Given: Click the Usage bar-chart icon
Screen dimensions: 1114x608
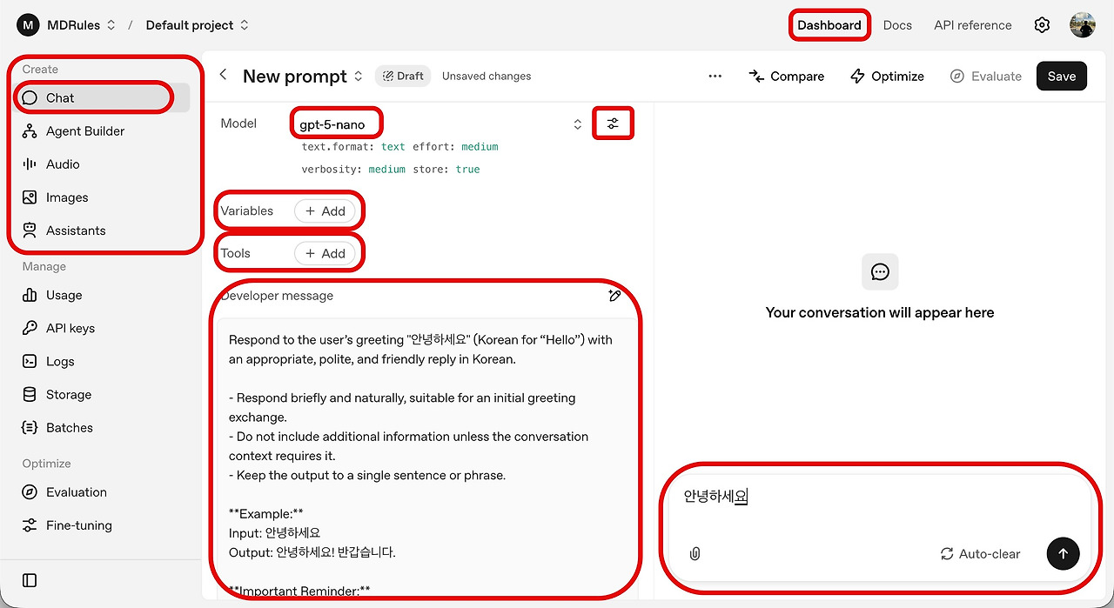Looking at the screenshot, I should (x=30, y=295).
